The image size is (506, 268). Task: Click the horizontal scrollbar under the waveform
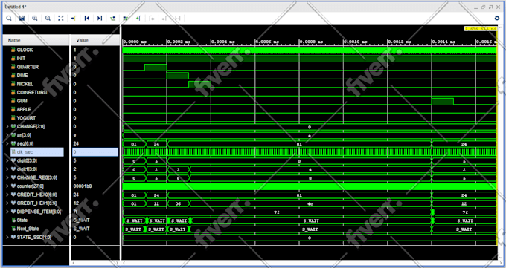[x=310, y=263]
